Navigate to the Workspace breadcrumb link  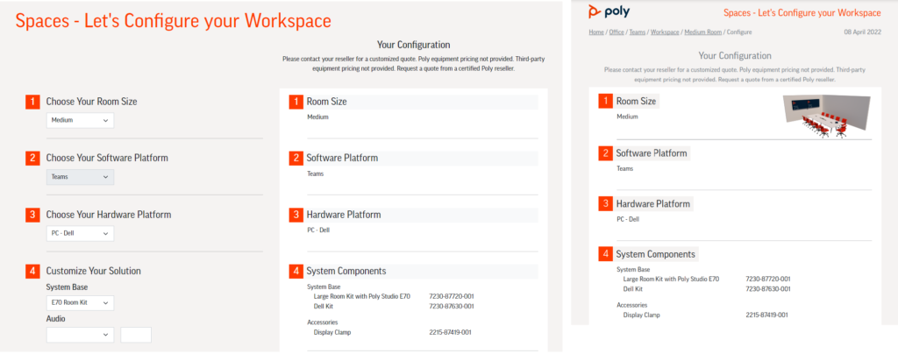(665, 32)
